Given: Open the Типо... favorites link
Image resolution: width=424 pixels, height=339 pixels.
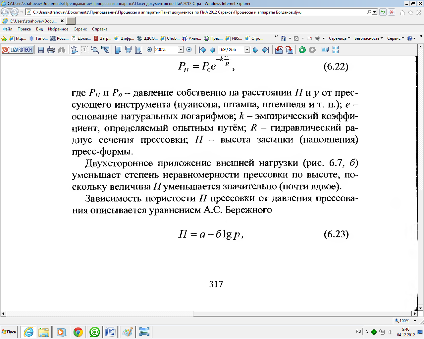Looking at the screenshot, I should coord(38,38).
